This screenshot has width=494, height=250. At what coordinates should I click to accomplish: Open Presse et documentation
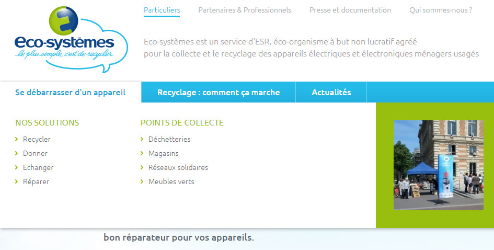point(350,10)
